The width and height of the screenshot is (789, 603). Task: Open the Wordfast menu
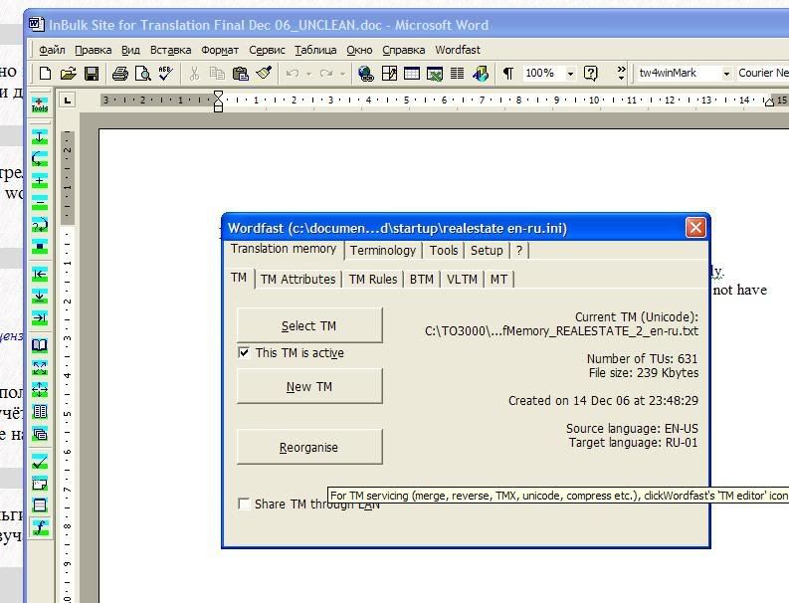[x=458, y=50]
